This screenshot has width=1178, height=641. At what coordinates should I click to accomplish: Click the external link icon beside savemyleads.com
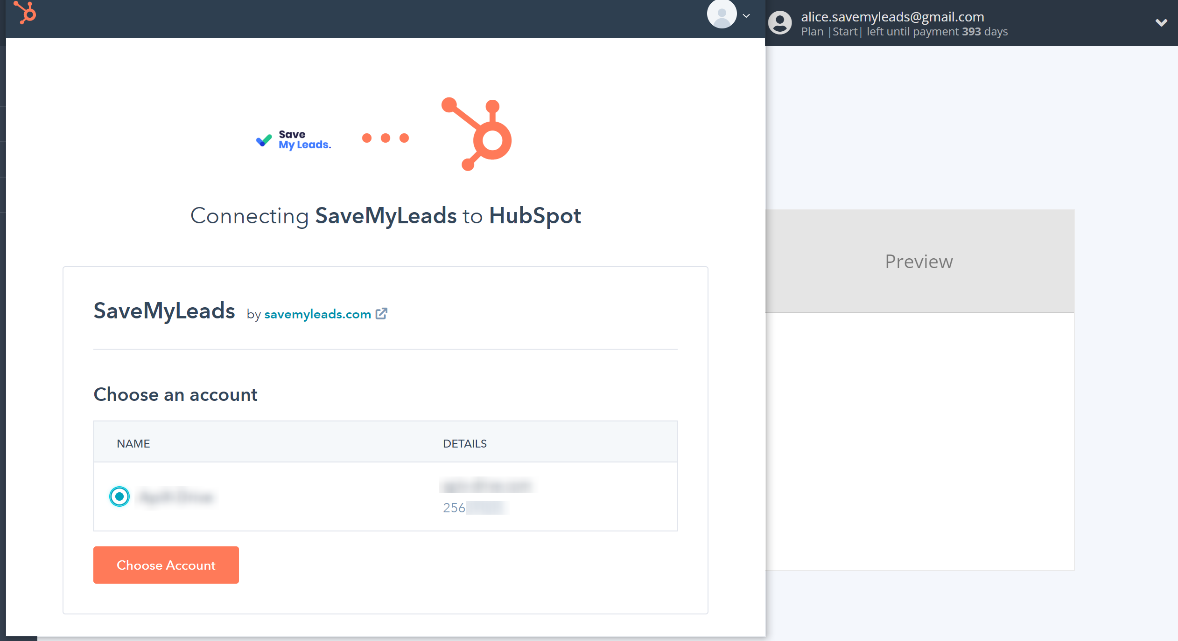[x=381, y=314]
